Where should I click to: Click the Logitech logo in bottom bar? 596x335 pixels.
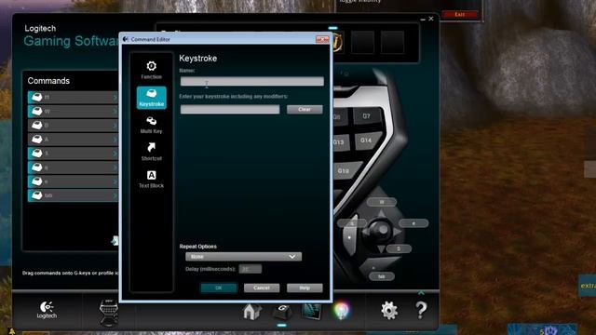click(47, 310)
